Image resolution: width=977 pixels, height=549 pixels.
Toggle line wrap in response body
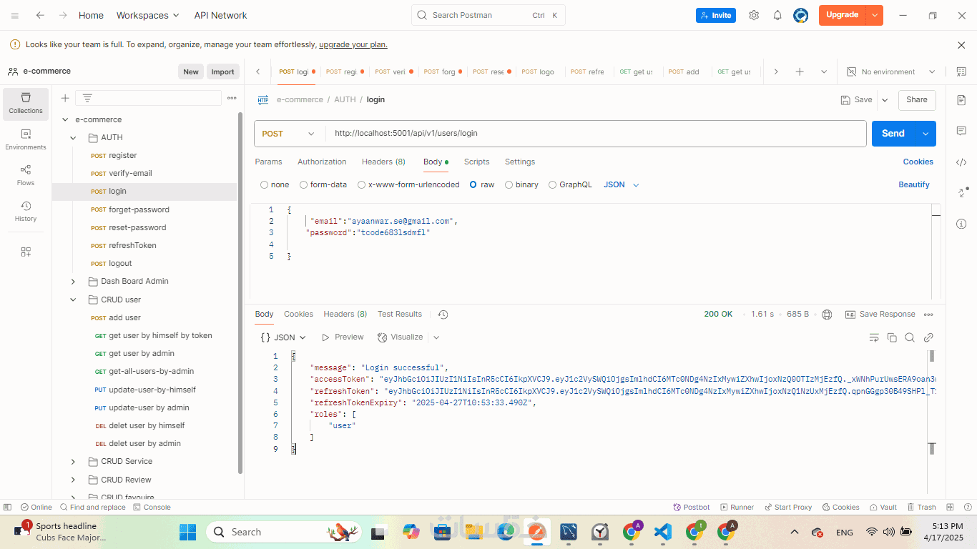[x=873, y=337]
